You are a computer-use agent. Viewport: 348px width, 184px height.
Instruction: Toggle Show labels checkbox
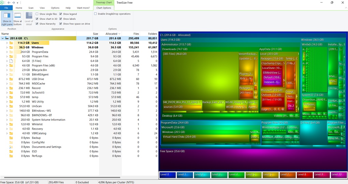(x=61, y=19)
